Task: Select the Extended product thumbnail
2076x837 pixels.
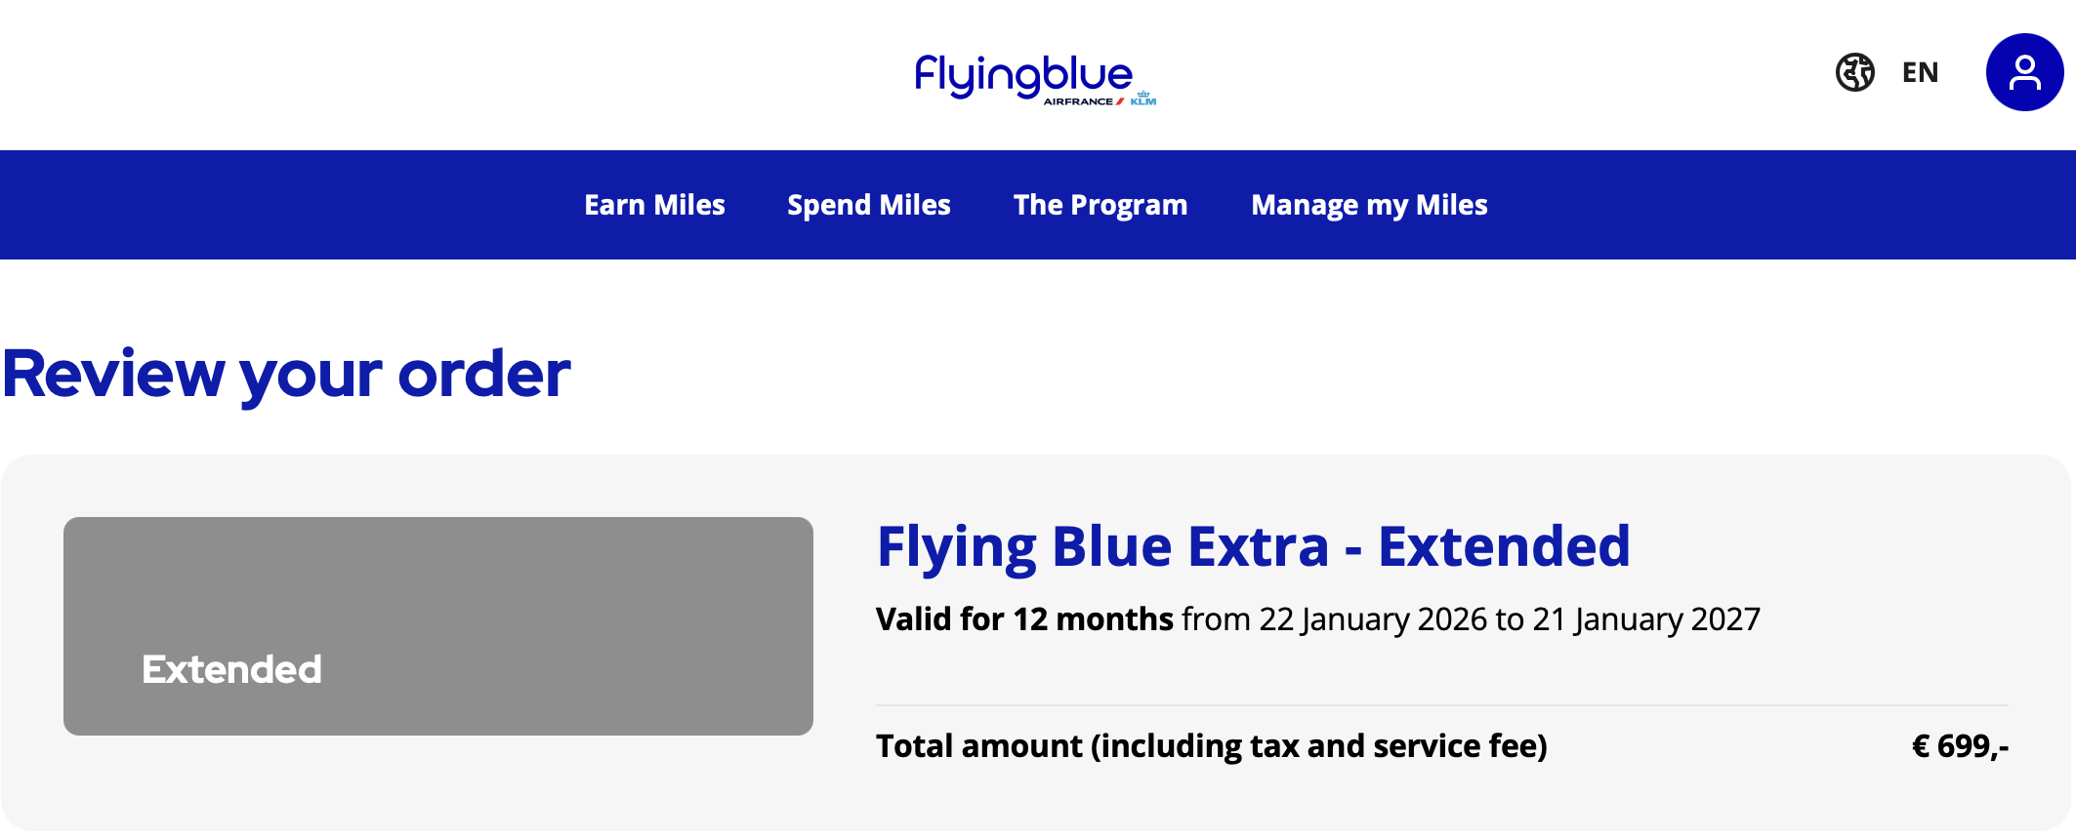Action: (438, 624)
